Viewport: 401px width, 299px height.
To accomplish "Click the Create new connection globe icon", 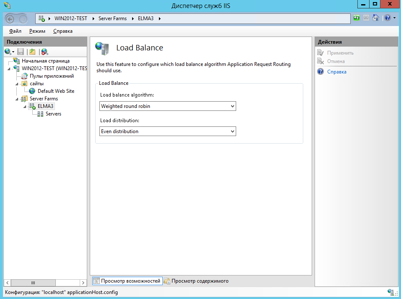I will [8, 52].
